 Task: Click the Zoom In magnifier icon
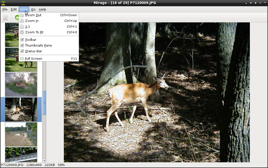pyautogui.click(x=22, y=21)
